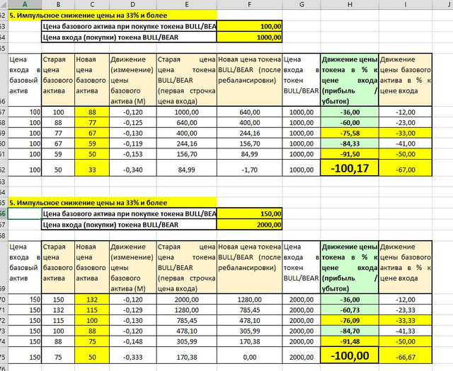Select green cell showing -84,70
The width and height of the screenshot is (453, 371).
point(350,331)
